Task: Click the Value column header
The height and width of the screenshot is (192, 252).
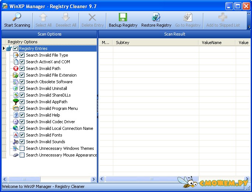Action: coord(243,43)
